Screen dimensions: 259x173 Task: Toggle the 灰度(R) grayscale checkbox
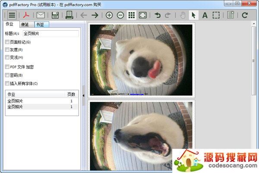7,50
